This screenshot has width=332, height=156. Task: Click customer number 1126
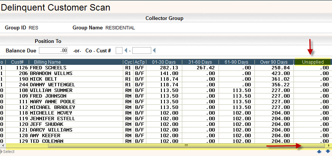pyautogui.click(x=22, y=68)
